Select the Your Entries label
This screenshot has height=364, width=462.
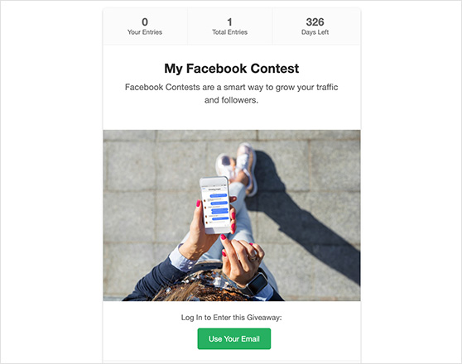coord(145,32)
